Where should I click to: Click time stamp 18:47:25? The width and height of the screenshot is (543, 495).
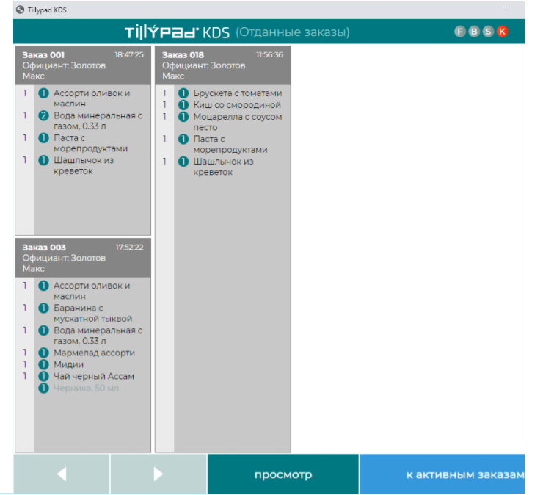(x=129, y=55)
